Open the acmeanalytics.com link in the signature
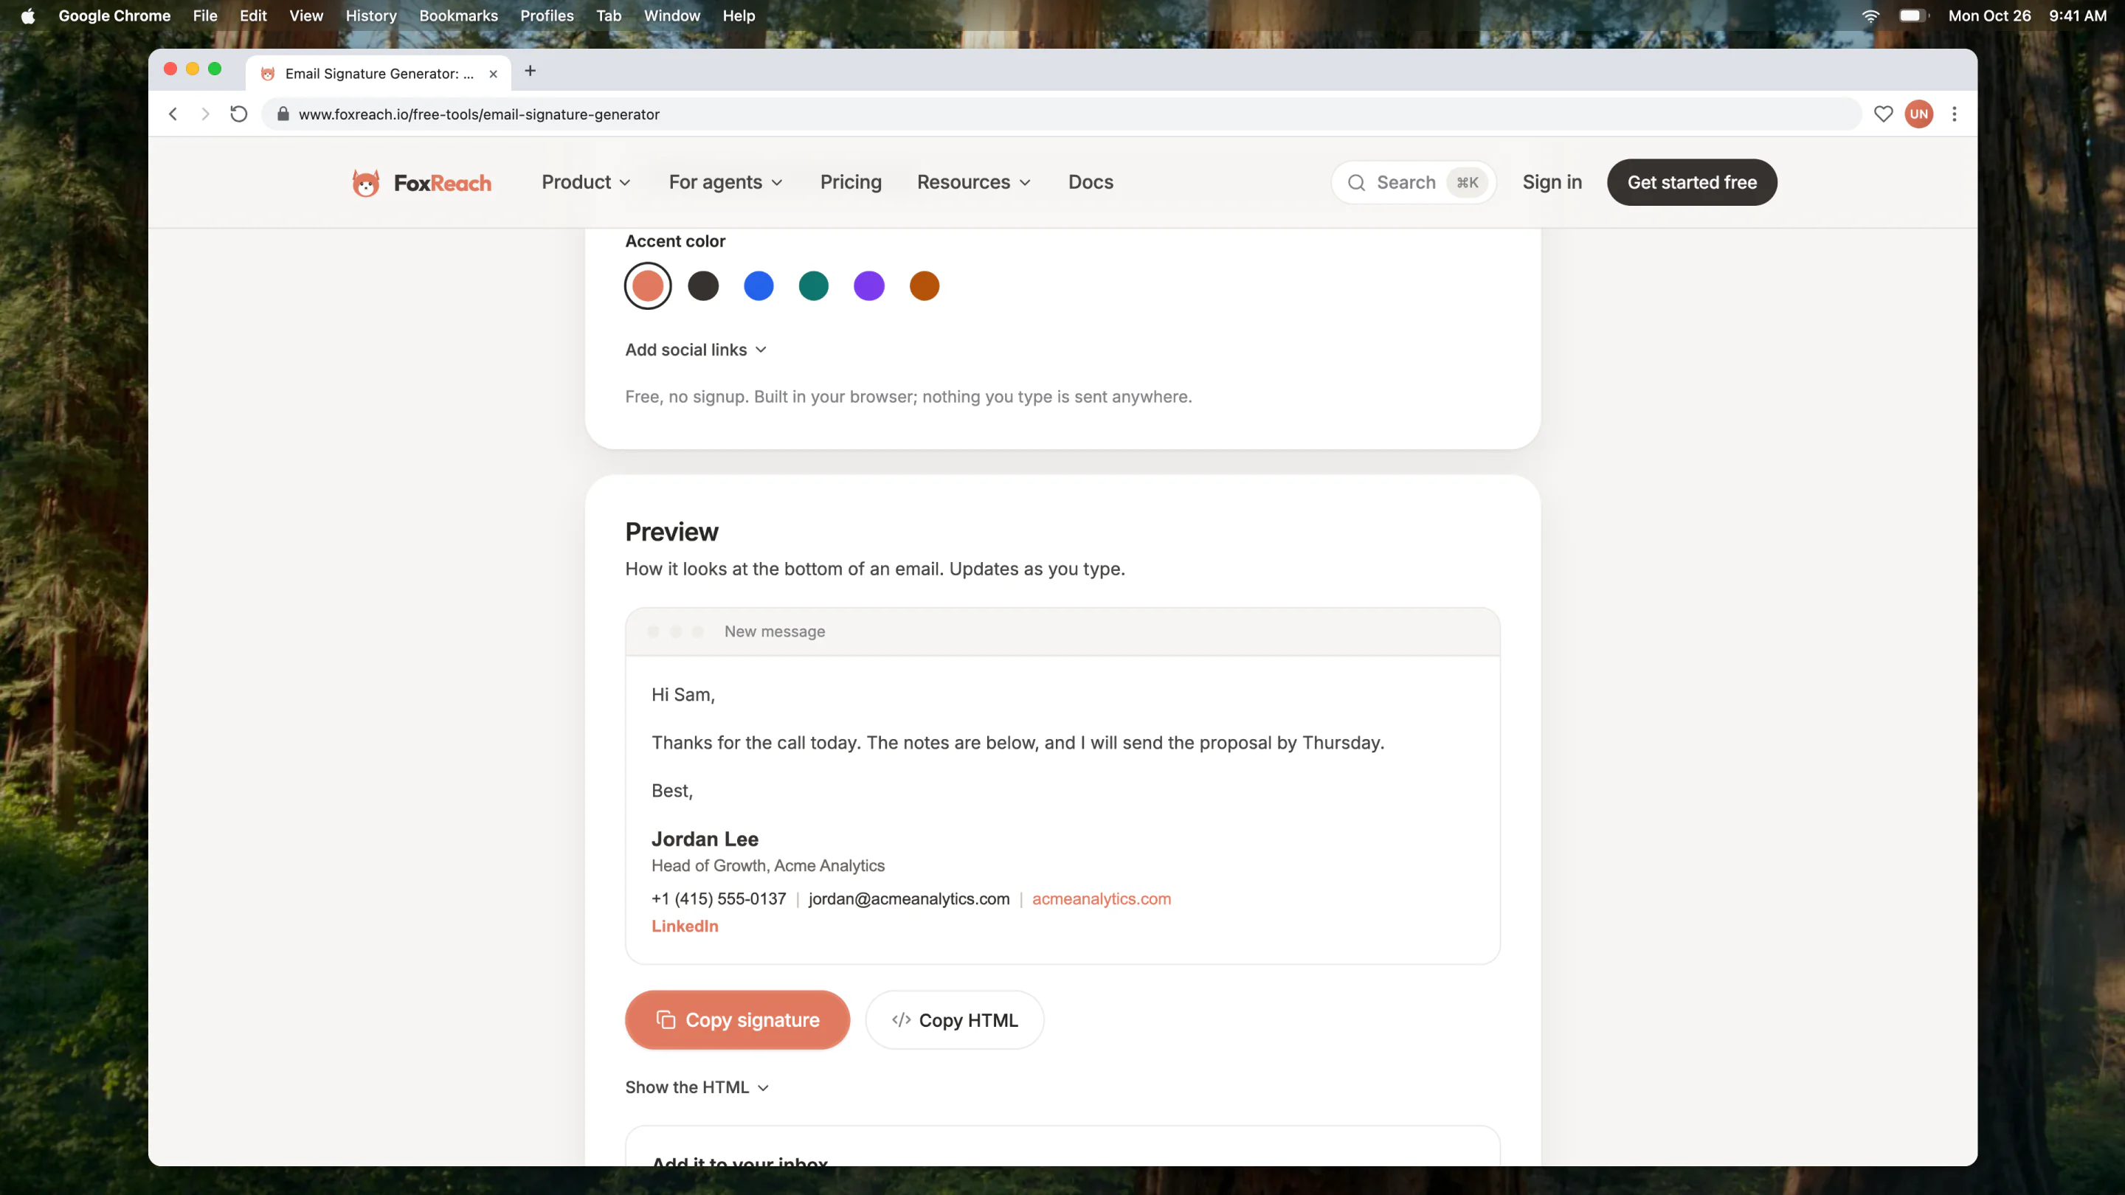 click(1102, 899)
